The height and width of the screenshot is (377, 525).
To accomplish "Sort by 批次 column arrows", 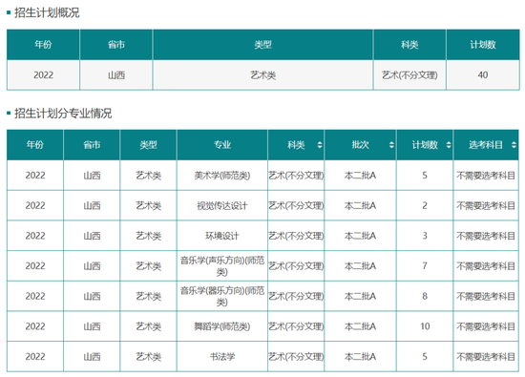I will (x=391, y=145).
